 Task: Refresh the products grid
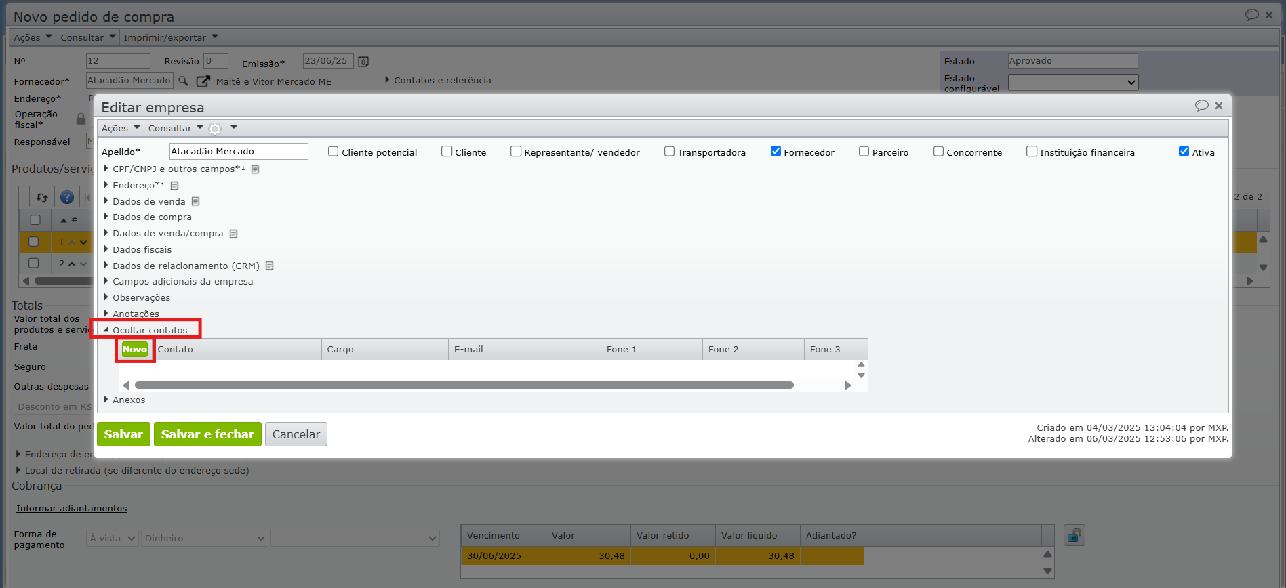point(42,197)
